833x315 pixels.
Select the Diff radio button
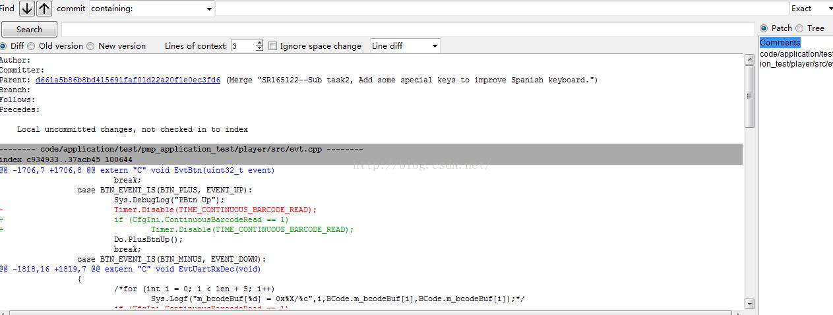3,46
